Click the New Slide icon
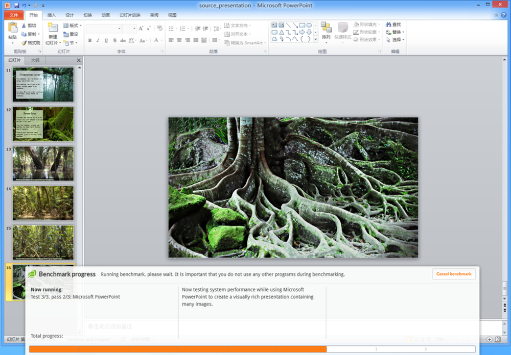The width and height of the screenshot is (511, 355). (53, 28)
